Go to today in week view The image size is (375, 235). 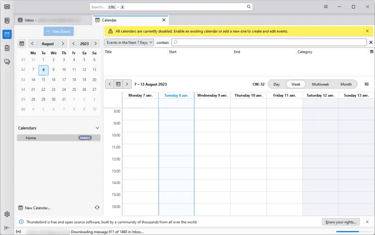118,84
